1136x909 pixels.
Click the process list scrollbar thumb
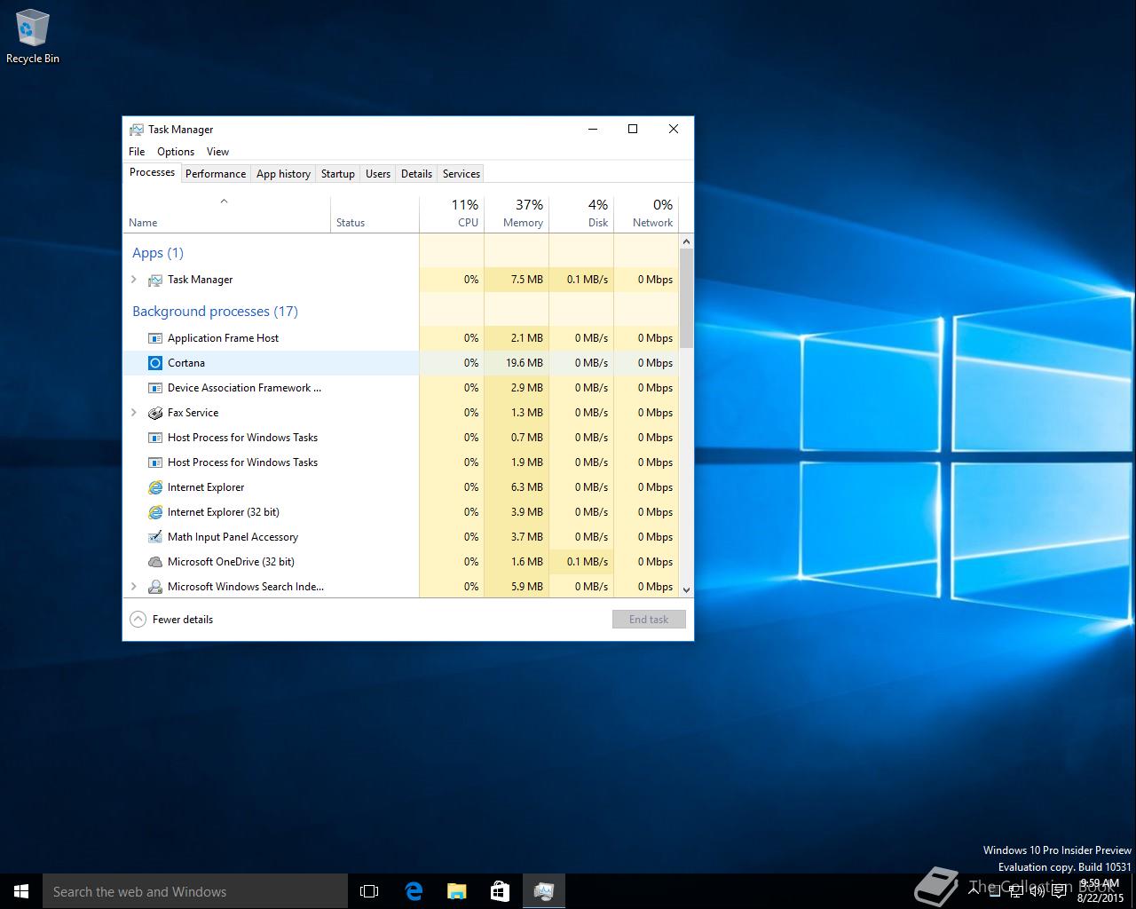point(686,297)
